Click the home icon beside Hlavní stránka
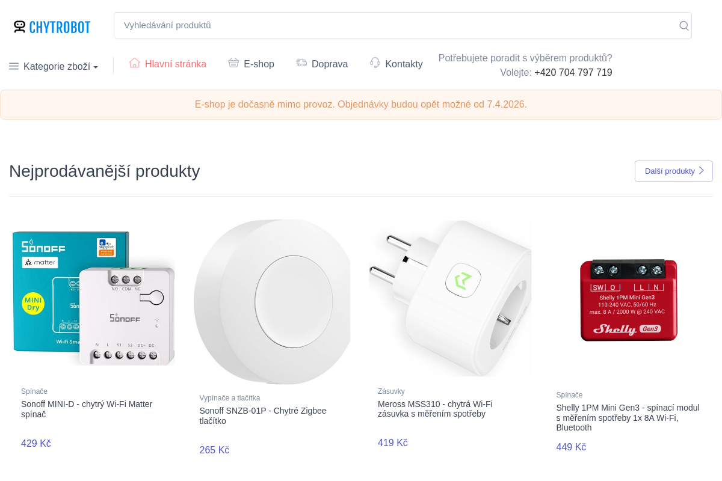The width and height of the screenshot is (722, 481). (135, 63)
